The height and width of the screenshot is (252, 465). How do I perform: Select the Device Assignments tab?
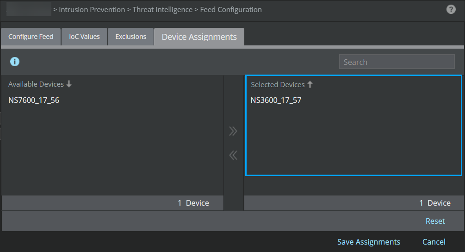coord(199,37)
